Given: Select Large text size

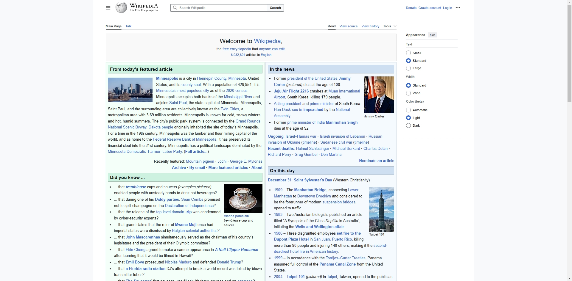Looking at the screenshot, I should click(408, 68).
